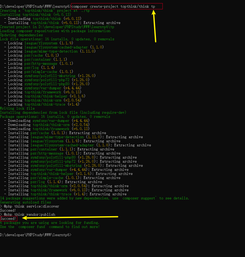Click 'Installing dependencies from lock file' line
The width and height of the screenshot is (245, 257).
(63, 113)
